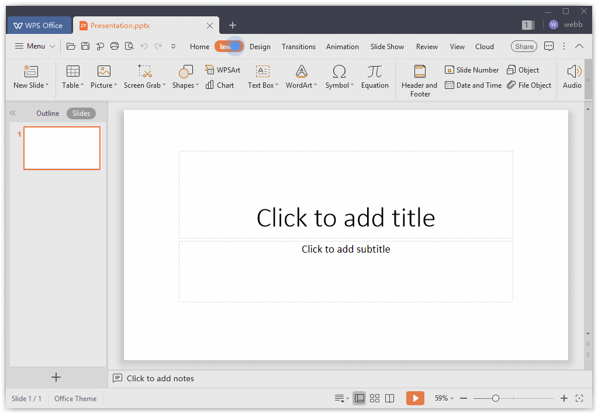Toggle Reading View in the status bar
This screenshot has height=414, width=598.
click(x=390, y=398)
